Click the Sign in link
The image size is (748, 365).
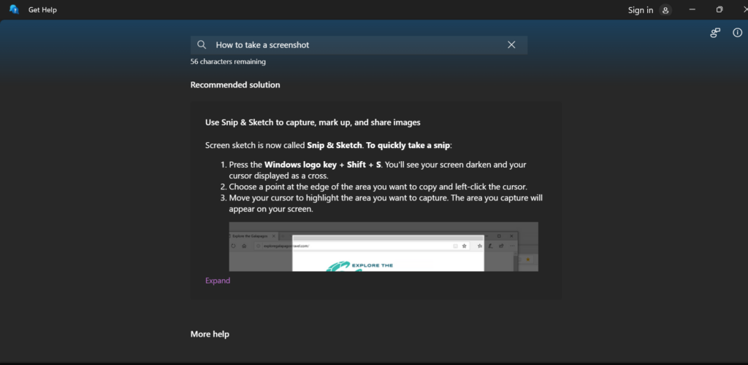[640, 10]
